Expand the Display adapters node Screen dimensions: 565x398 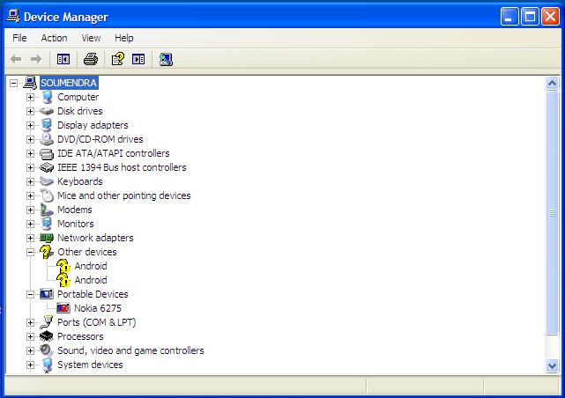30,125
